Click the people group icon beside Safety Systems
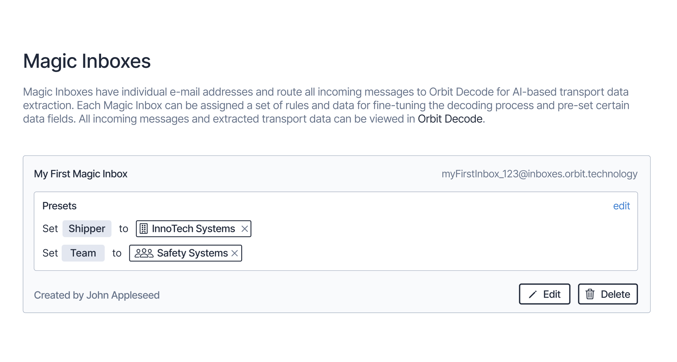 click(x=144, y=253)
